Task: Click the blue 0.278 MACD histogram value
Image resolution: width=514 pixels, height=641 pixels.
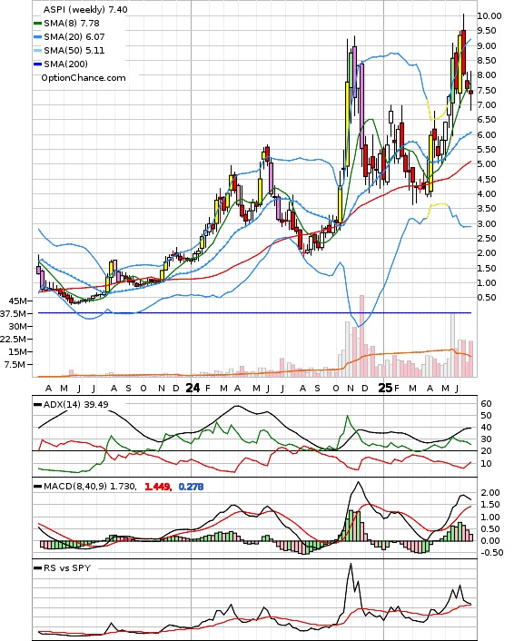Action: [x=191, y=487]
